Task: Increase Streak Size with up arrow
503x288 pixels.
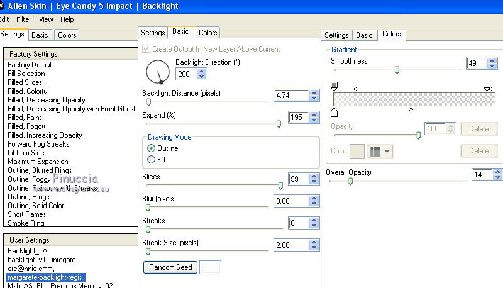Action: click(x=314, y=242)
